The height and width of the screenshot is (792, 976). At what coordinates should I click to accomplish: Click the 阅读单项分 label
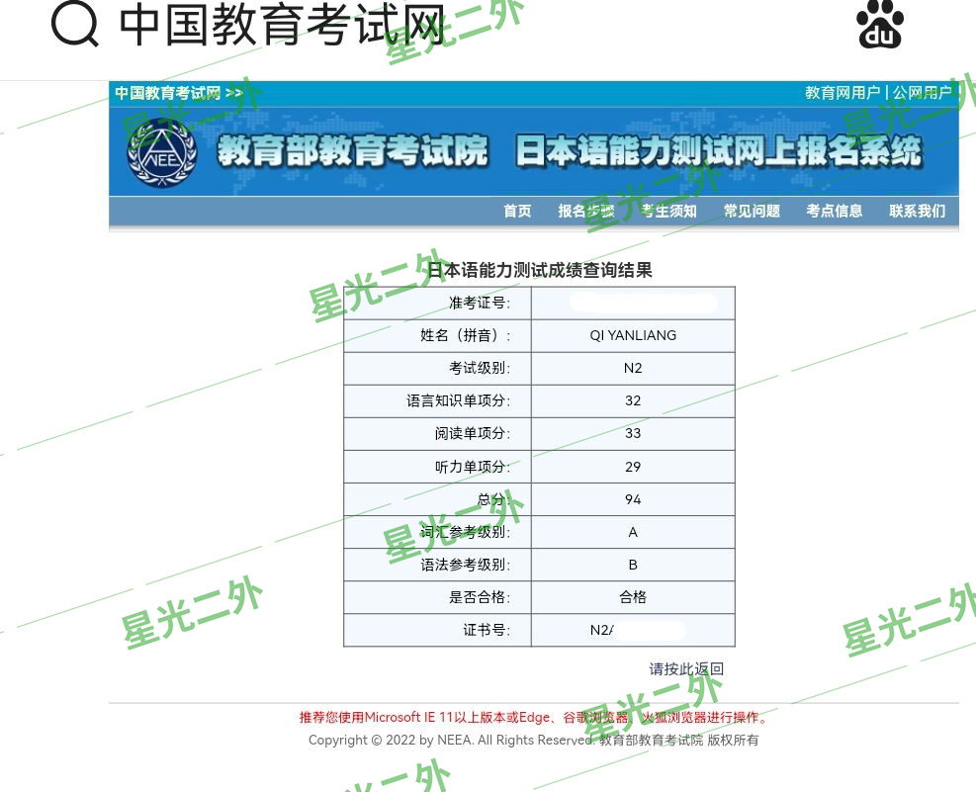tap(473, 433)
